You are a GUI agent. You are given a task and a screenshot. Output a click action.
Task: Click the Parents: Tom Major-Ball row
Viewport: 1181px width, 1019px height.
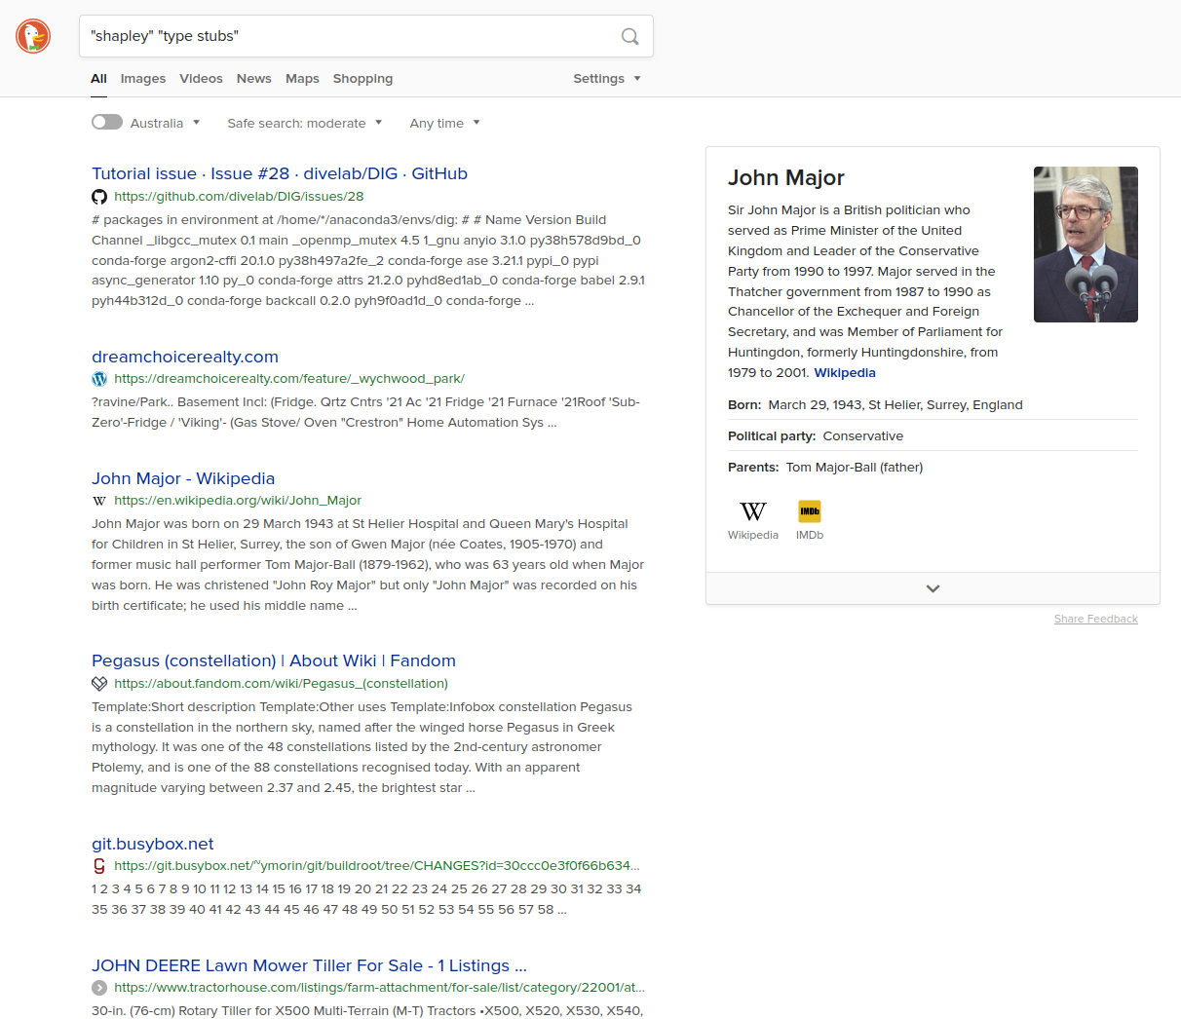pos(933,468)
